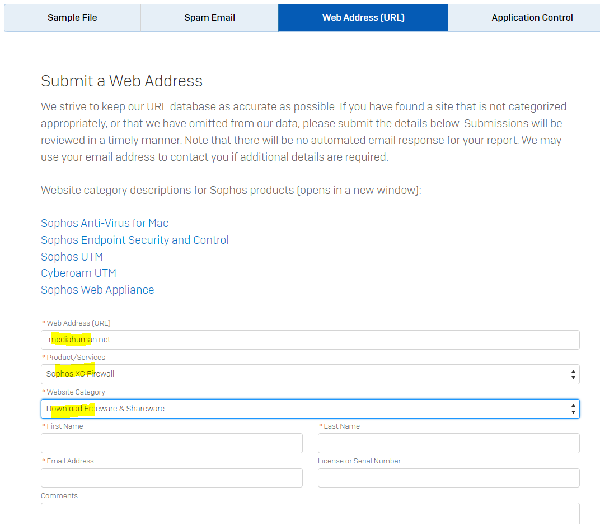The width and height of the screenshot is (600, 524).
Task: Open the Cyberoam UTM link
Action: [x=78, y=273]
